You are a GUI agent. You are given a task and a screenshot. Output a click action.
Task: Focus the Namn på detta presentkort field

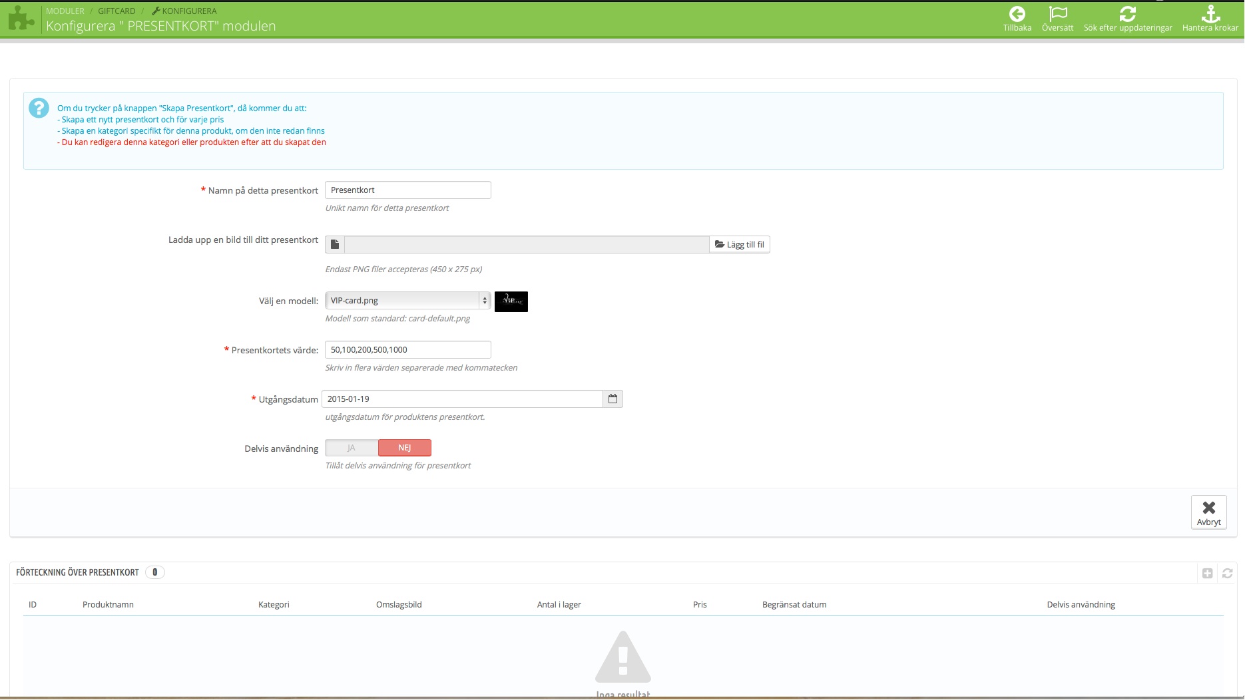click(x=408, y=190)
